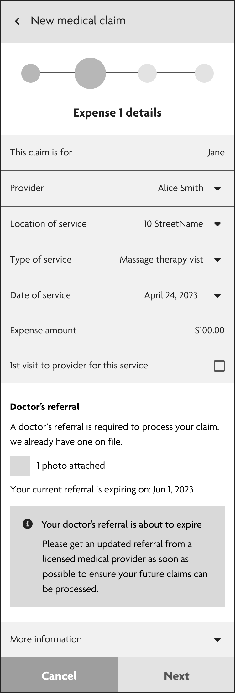Click the third step of the progress tracker
235x693 pixels.
click(x=147, y=73)
